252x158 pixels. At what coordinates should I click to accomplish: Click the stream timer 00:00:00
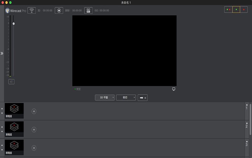(x=48, y=10)
